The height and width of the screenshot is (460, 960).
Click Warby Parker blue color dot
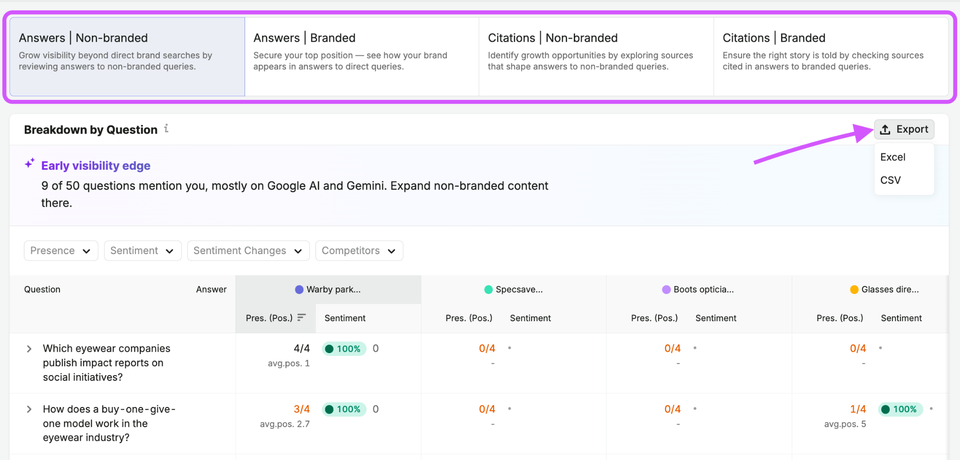coord(299,290)
